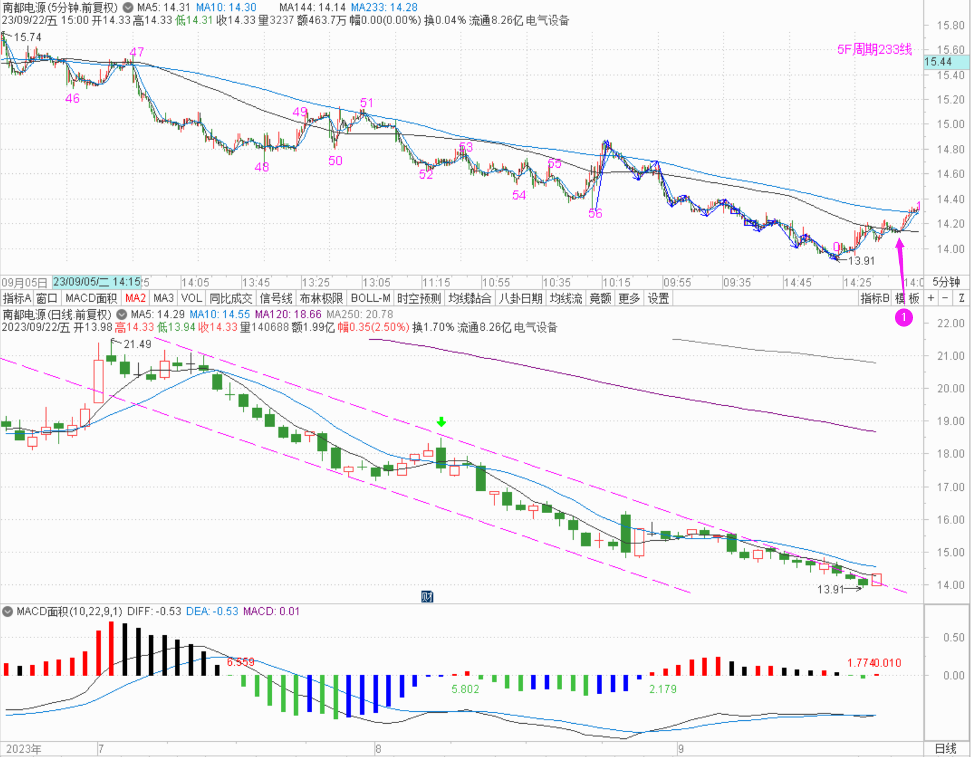
Task: Click the 09月05日 date label
Action: coord(24,283)
